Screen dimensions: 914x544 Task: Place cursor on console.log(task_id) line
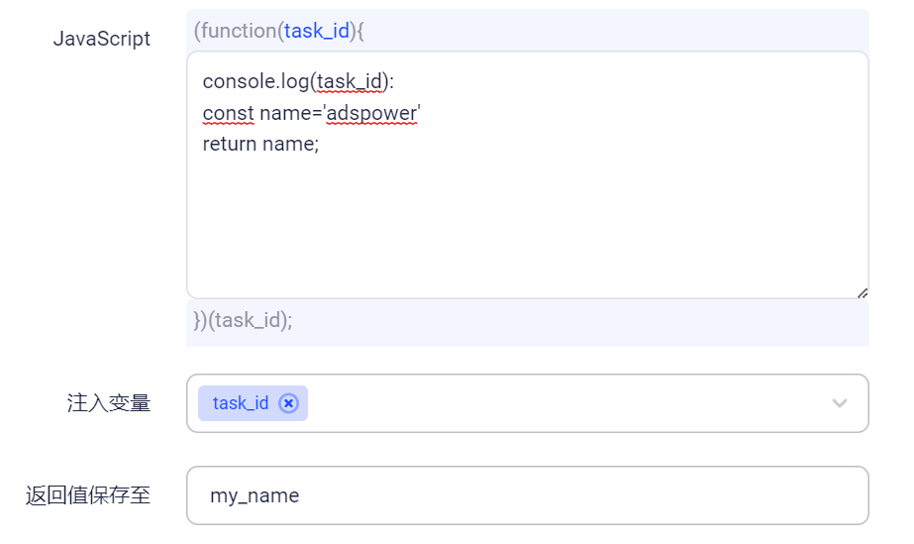click(298, 81)
